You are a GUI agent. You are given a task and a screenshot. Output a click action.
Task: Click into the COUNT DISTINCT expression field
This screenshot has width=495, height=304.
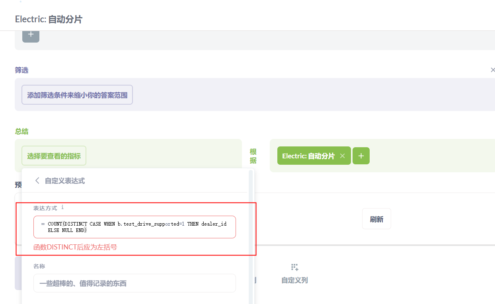(x=134, y=227)
